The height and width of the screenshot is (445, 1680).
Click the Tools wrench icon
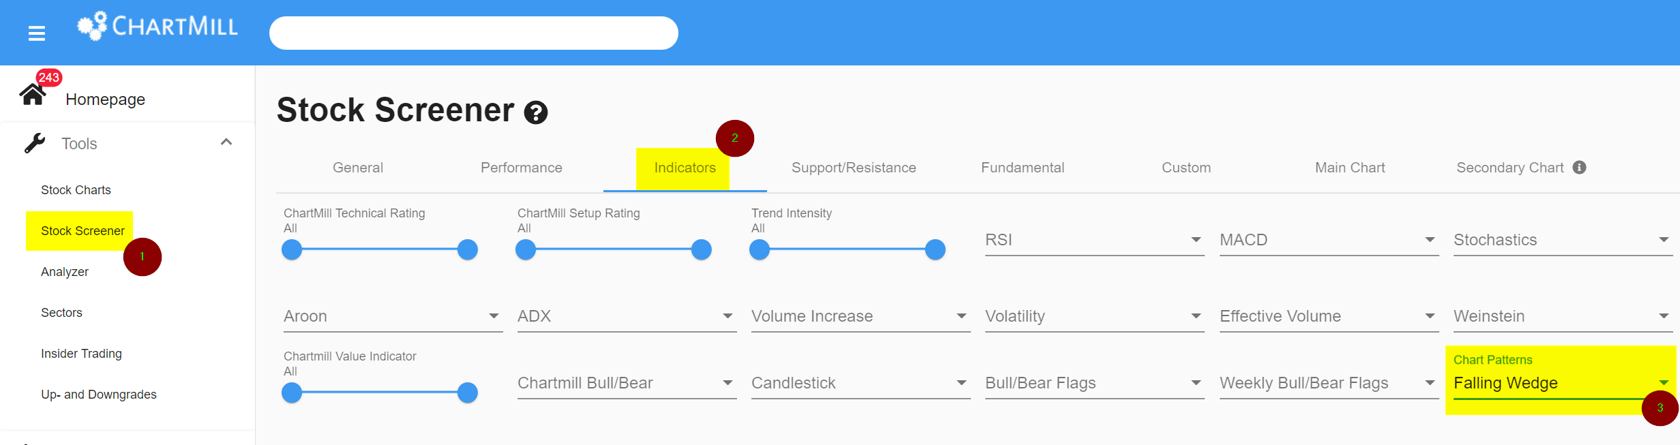pos(34,143)
